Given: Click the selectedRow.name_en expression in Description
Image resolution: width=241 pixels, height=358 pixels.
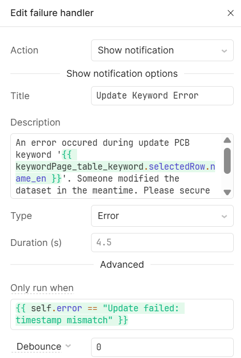Looking at the screenshot, I should [x=115, y=173].
